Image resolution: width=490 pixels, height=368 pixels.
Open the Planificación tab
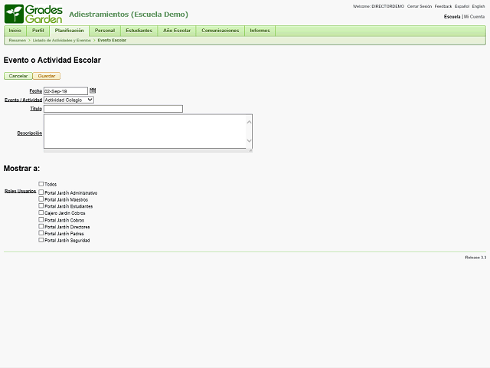tap(70, 31)
